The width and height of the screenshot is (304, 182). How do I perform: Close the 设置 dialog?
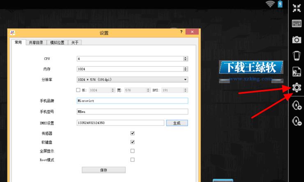click(192, 32)
